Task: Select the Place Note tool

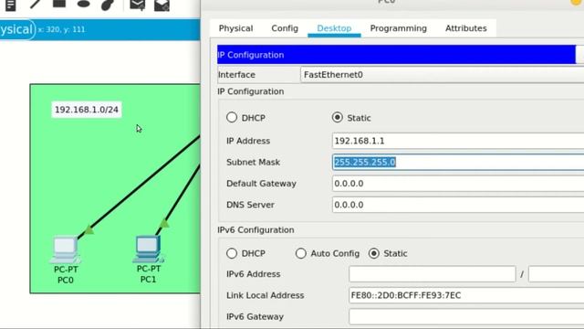Action: [x=10, y=5]
